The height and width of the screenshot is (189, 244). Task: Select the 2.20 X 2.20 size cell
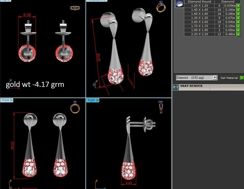[200, 34]
